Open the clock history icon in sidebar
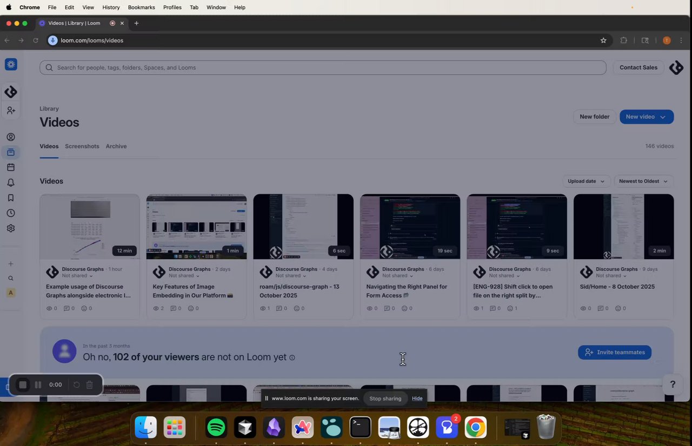The width and height of the screenshot is (692, 446). click(11, 213)
